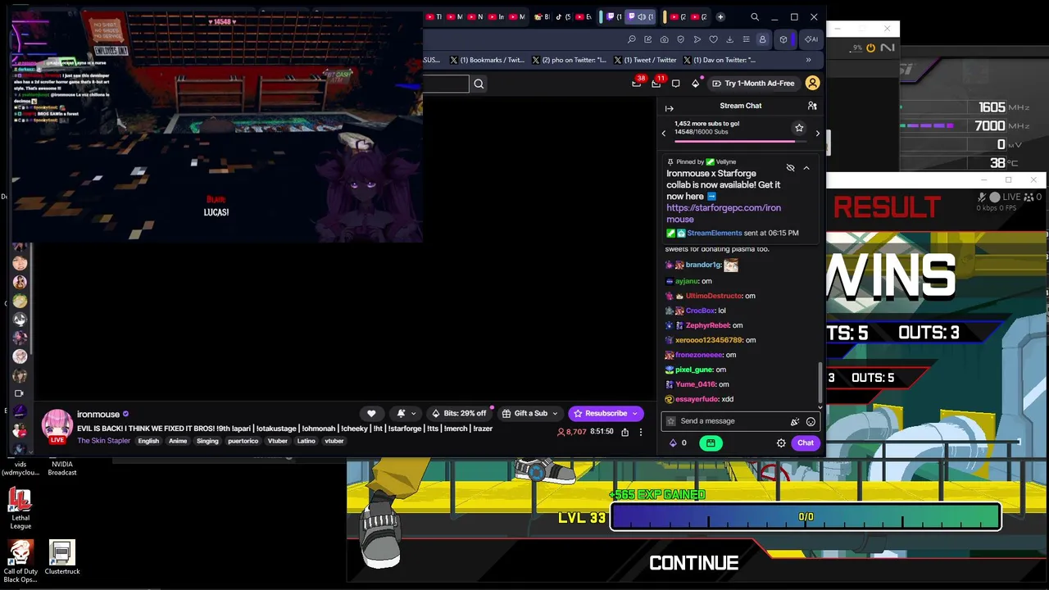The image size is (1049, 590).
Task: Open chat settings gear
Action: click(781, 443)
